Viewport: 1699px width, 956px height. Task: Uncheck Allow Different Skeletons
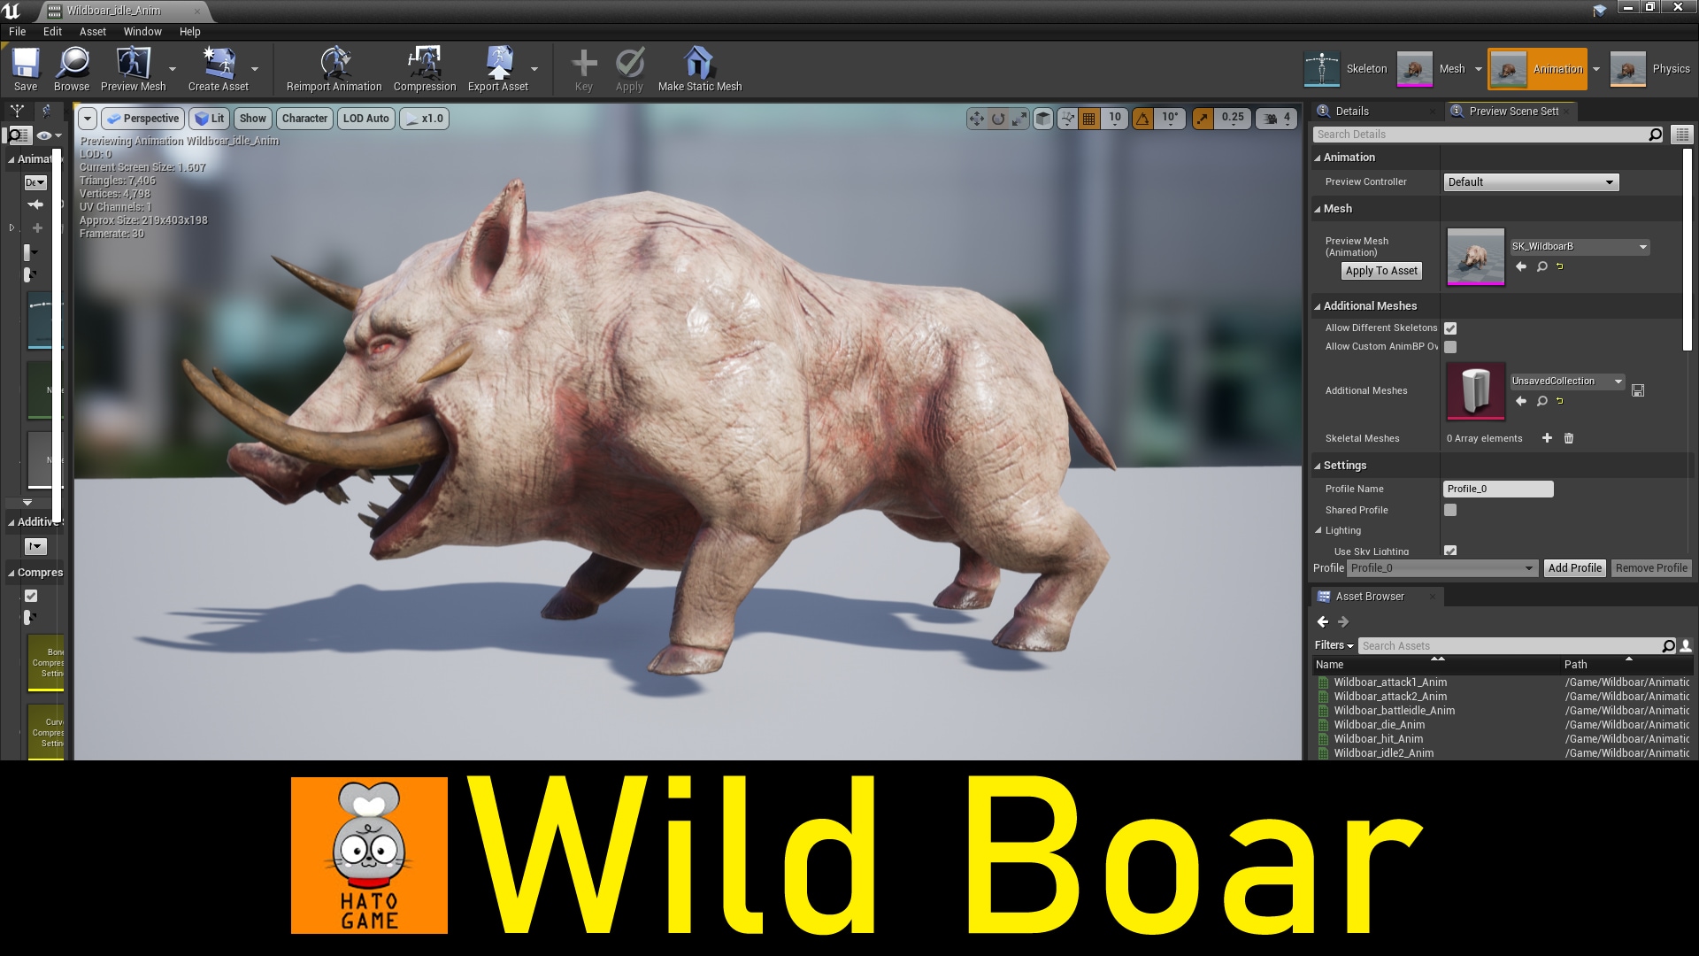point(1450,328)
